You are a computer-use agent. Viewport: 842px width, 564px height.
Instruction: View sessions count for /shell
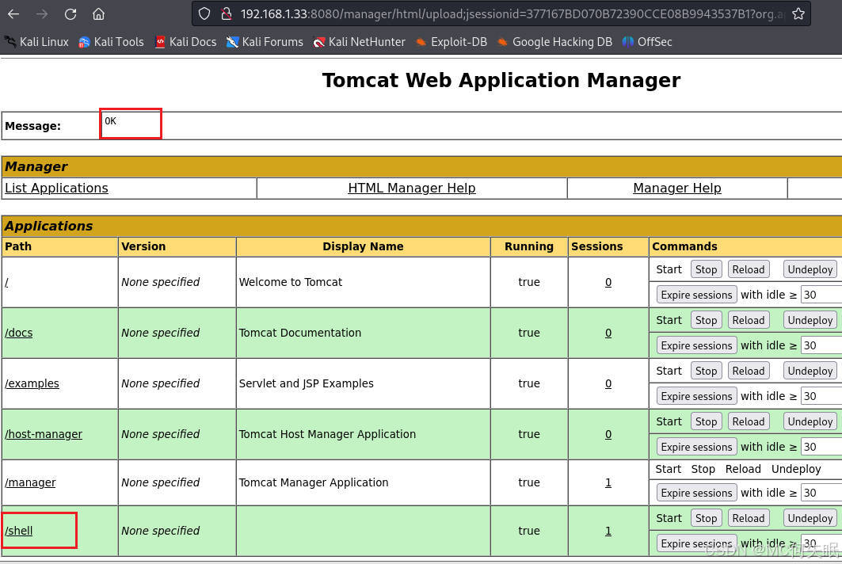tap(608, 531)
